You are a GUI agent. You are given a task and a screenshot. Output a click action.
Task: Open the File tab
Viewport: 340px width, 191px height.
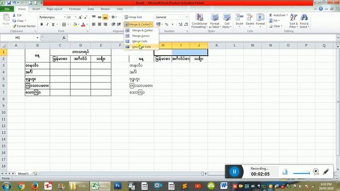point(7,9)
